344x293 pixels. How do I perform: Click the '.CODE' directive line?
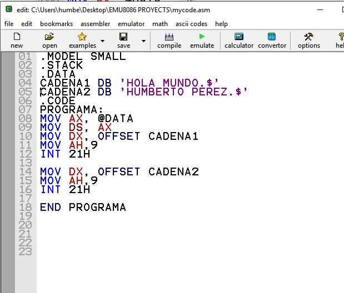(x=58, y=100)
